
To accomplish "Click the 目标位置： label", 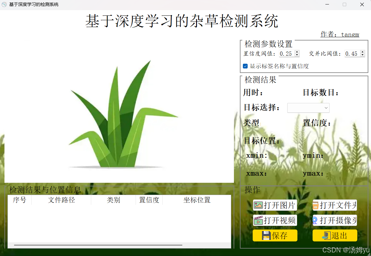I will click(262, 141).
